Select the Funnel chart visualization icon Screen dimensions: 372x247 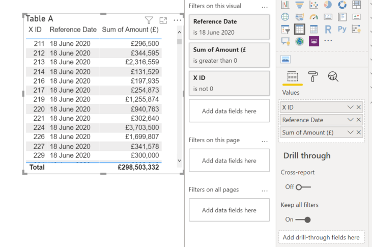click(299, 5)
